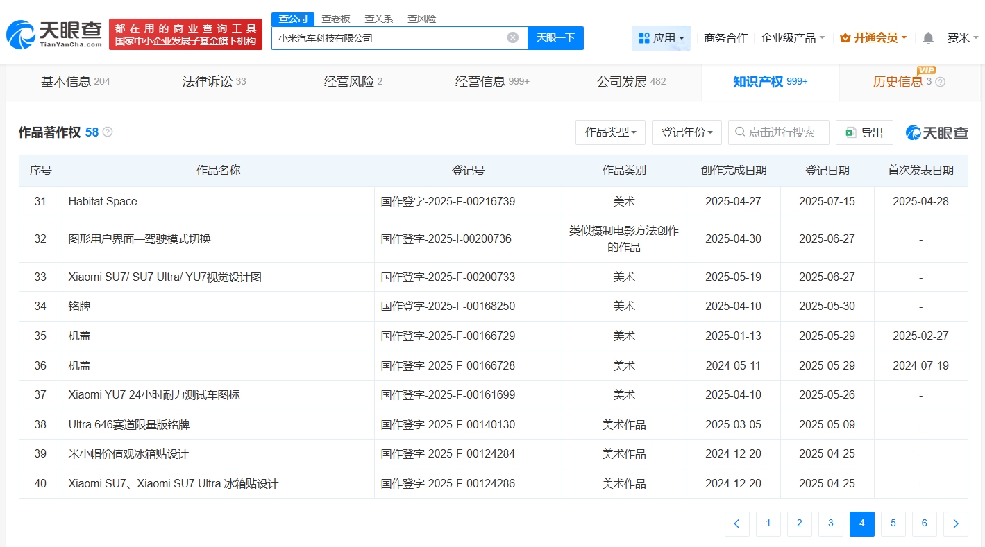
Task: Click the TianYanCha logo in header
Action: (x=54, y=34)
